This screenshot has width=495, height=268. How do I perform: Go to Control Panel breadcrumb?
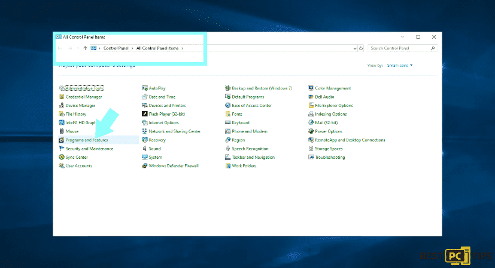[116, 48]
